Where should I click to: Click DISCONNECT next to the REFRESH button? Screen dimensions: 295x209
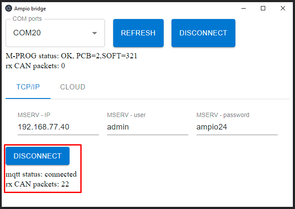[x=203, y=33]
